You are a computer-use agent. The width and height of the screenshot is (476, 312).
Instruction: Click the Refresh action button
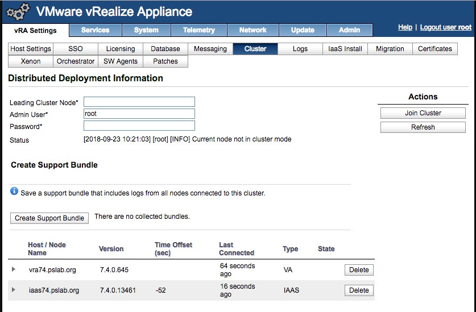pos(423,127)
